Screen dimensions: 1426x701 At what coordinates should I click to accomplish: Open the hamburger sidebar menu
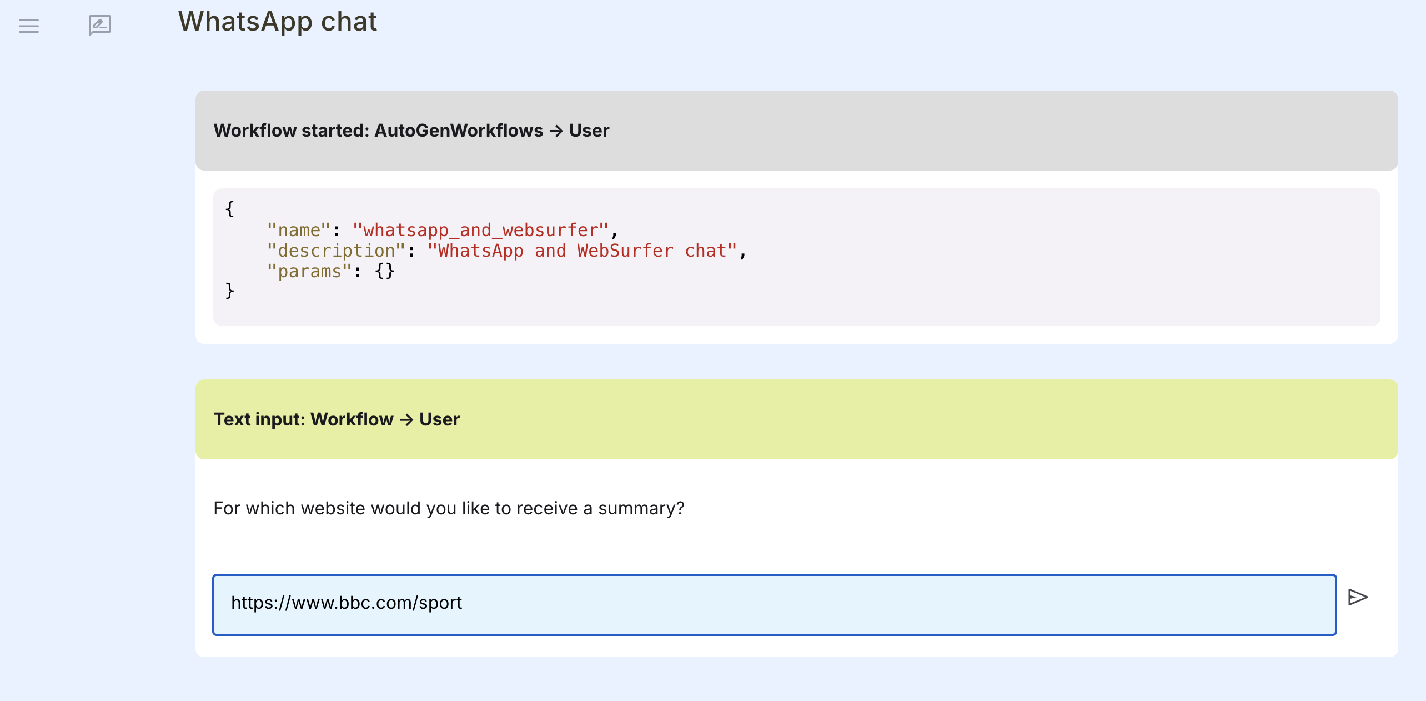(29, 26)
